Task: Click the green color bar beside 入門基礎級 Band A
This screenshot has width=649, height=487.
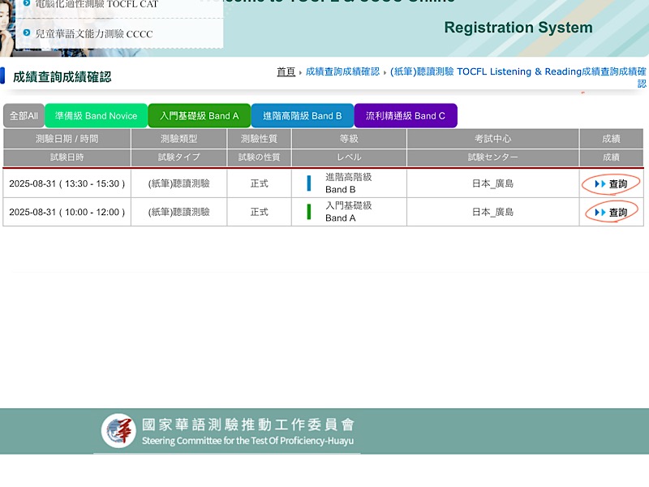Action: (x=309, y=212)
